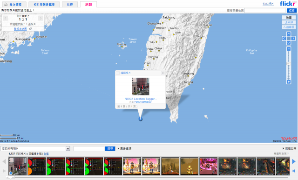Screen dimensions: 298x180
Task: Click the zoom slider handle
Action: (289, 64)
